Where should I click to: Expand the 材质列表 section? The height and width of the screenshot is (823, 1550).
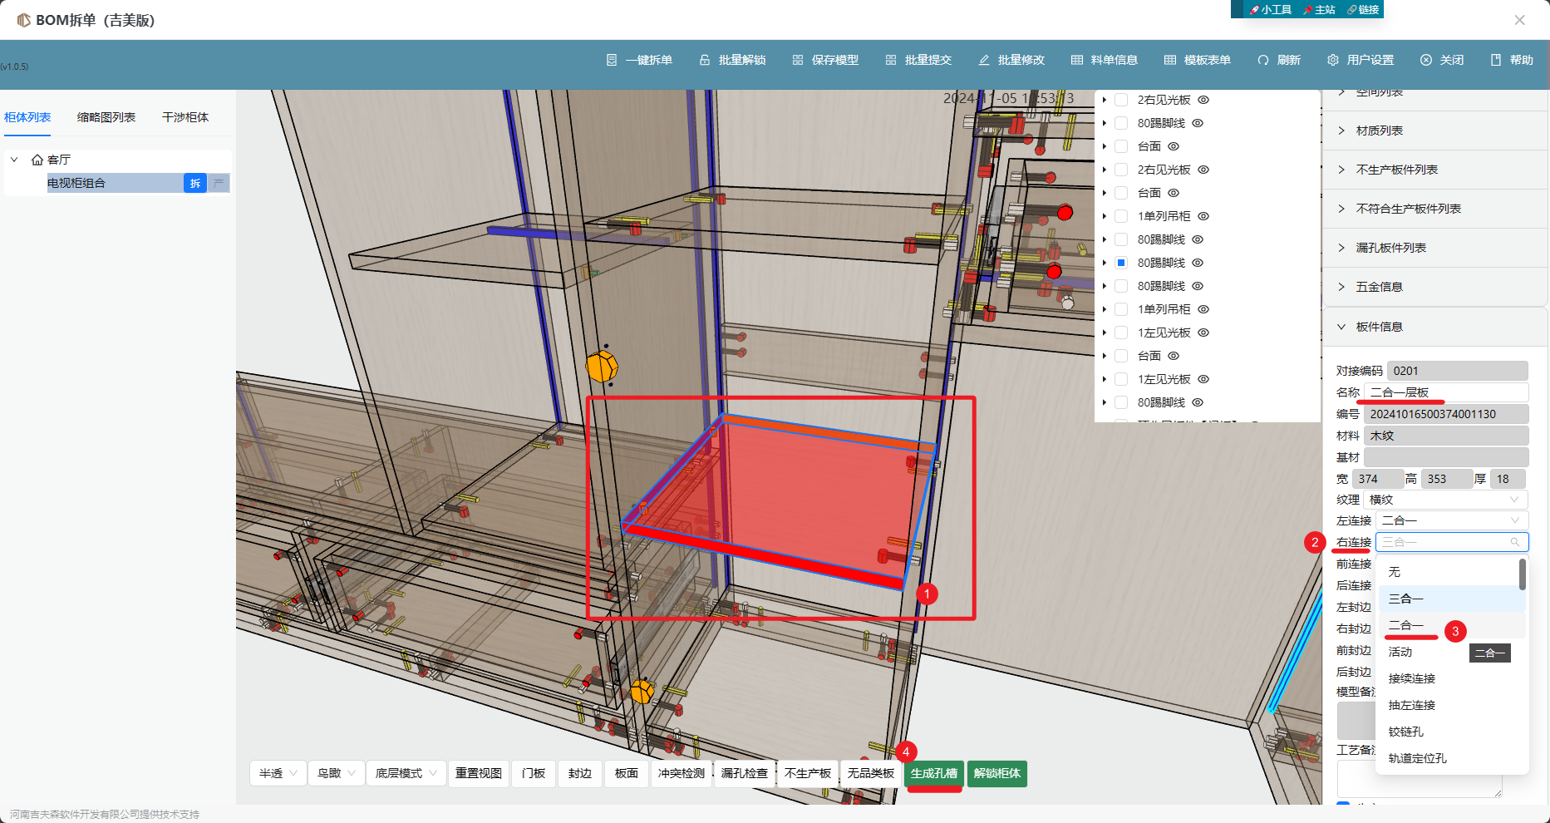tap(1380, 131)
